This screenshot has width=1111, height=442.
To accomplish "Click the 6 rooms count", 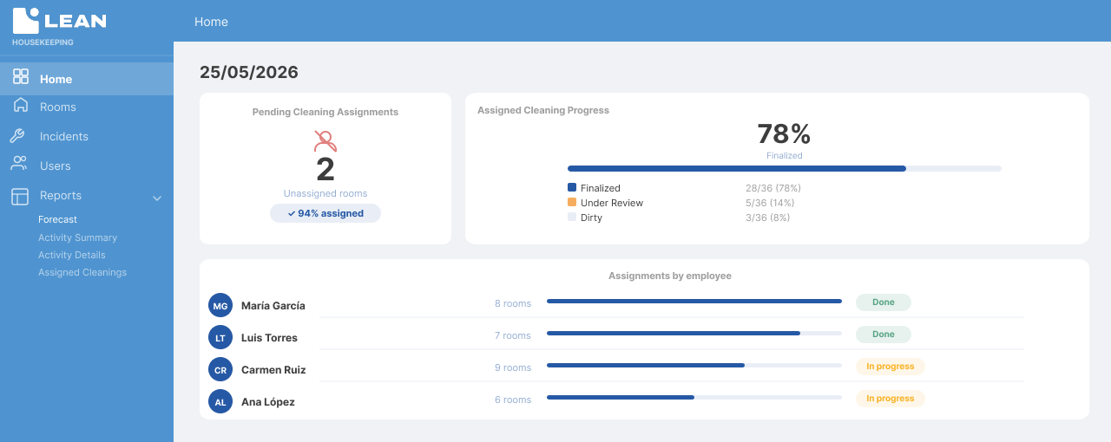I will click(513, 400).
